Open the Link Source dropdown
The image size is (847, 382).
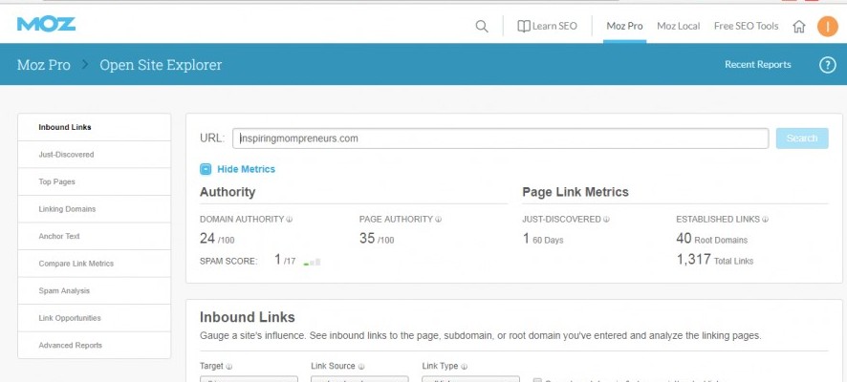click(359, 379)
